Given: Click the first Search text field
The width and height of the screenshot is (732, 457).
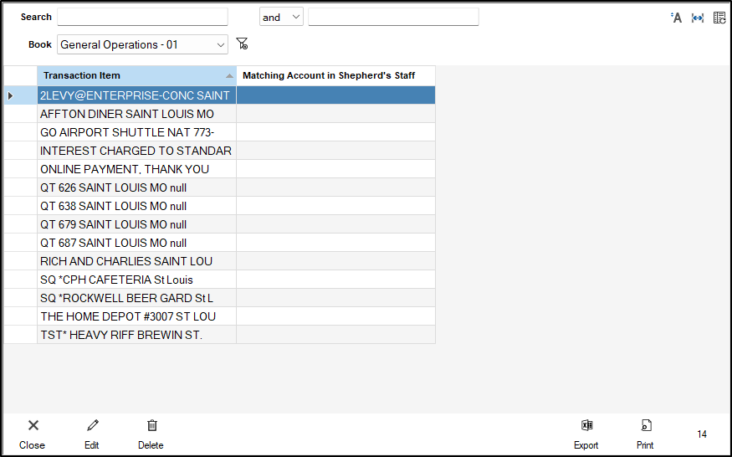Looking at the screenshot, I should click(142, 18).
